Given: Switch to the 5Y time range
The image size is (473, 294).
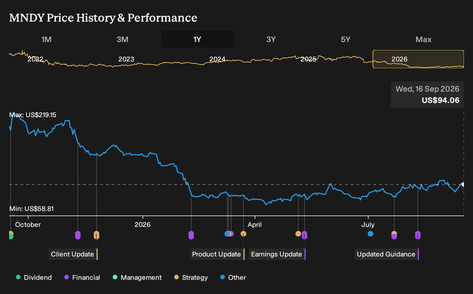Looking at the screenshot, I should (346, 39).
